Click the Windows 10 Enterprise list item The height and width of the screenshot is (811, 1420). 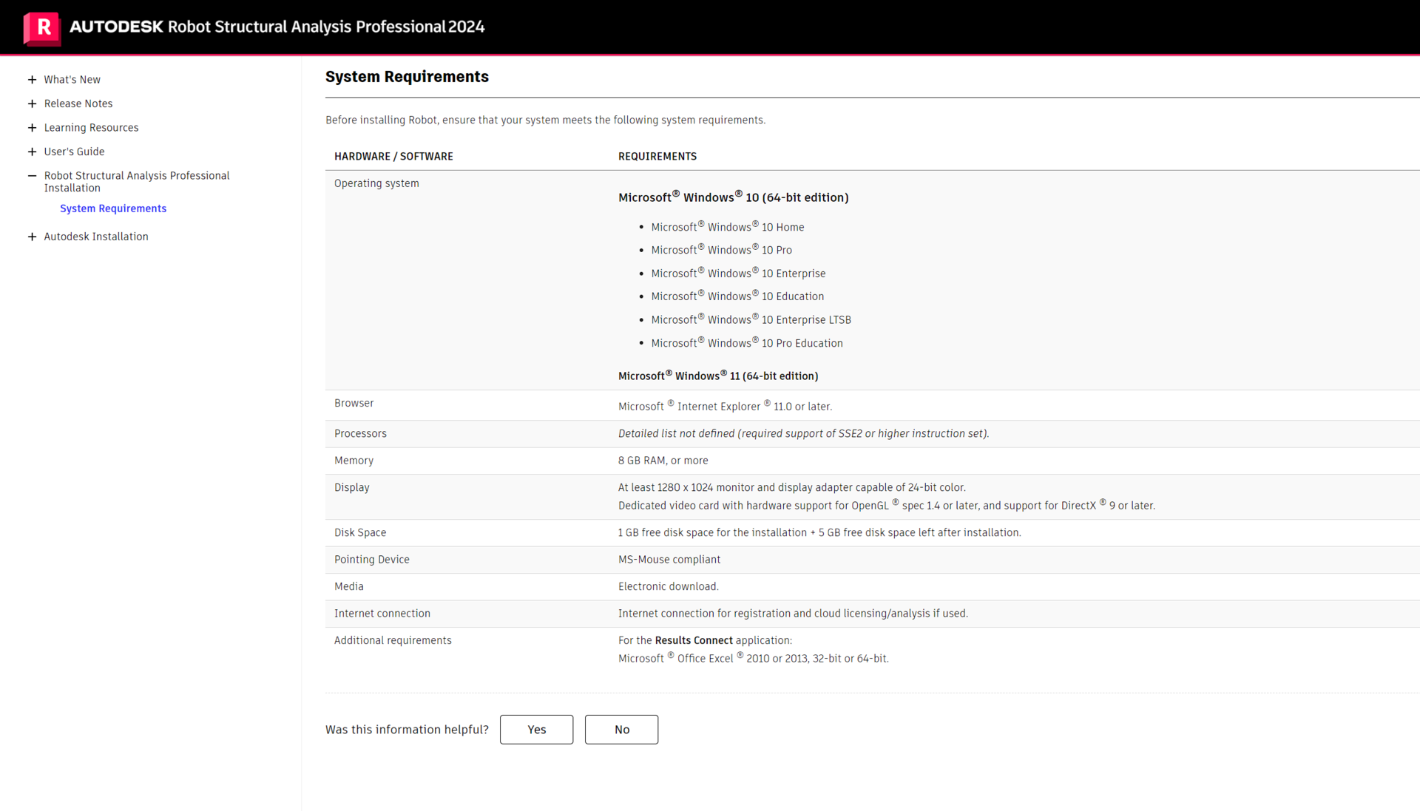point(738,274)
